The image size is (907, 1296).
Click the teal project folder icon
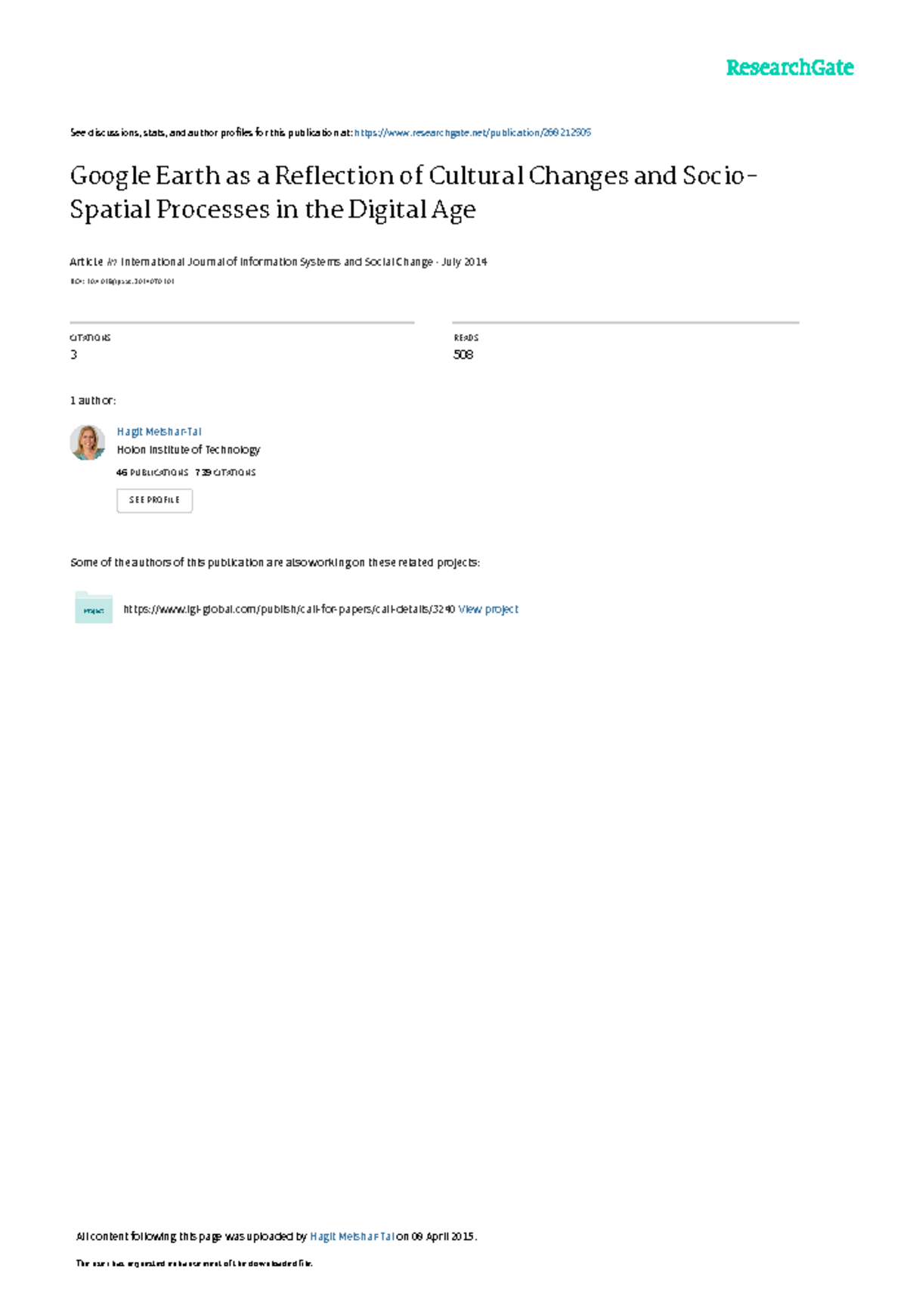94,608
